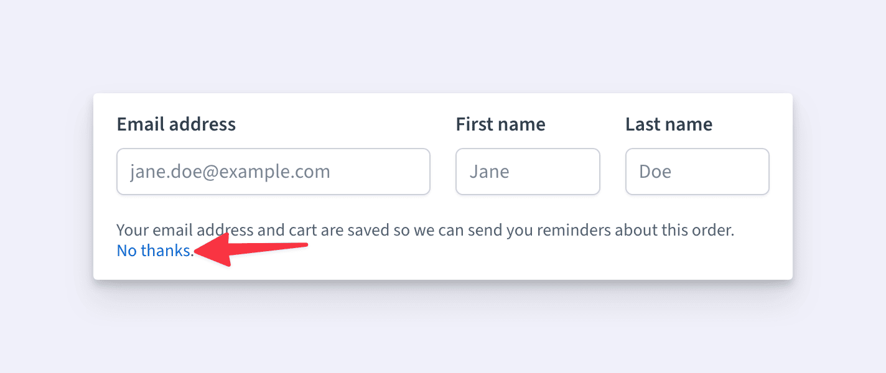
Task: Focus the First name text box
Action: (528, 172)
